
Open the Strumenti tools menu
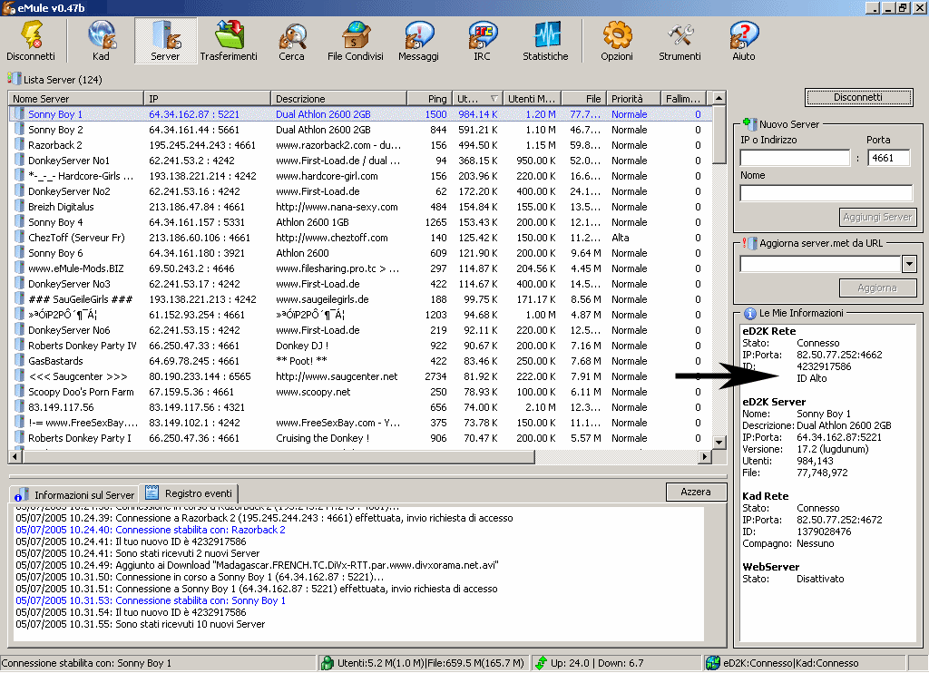pos(680,42)
